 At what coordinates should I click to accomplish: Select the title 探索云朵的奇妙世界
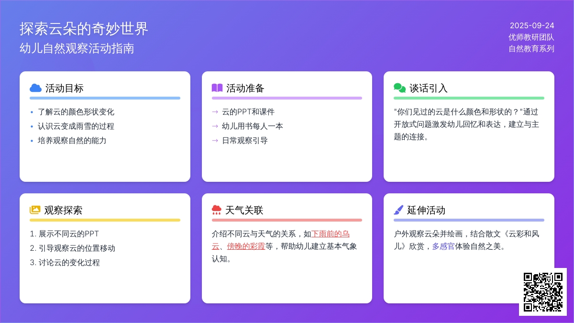(x=84, y=29)
